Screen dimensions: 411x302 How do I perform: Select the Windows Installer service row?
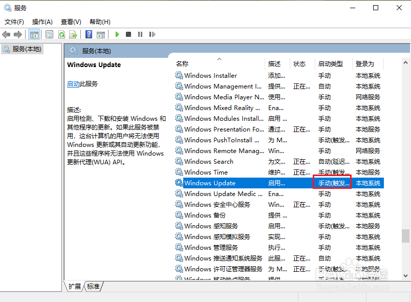[x=279, y=76]
